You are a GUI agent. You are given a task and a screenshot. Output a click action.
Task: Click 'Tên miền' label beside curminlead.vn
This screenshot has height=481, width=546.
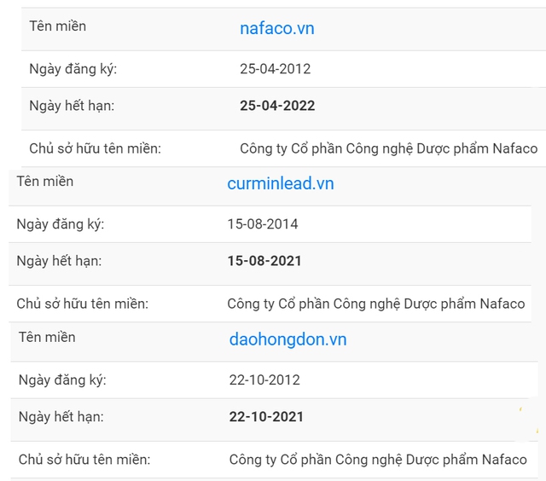point(45,182)
